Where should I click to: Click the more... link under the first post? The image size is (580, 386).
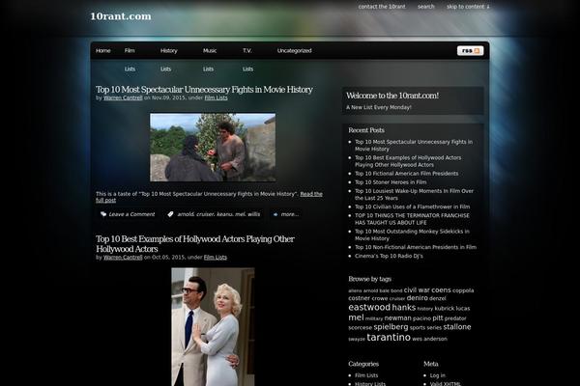pos(290,214)
